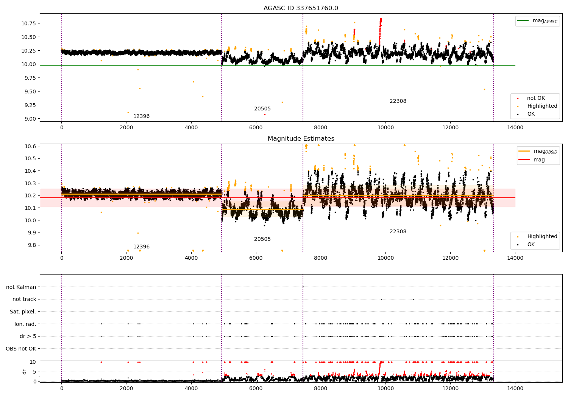The height and width of the screenshot is (397, 568).
Task: Click OBSID label 22308 in the top plot
Action: coord(398,101)
